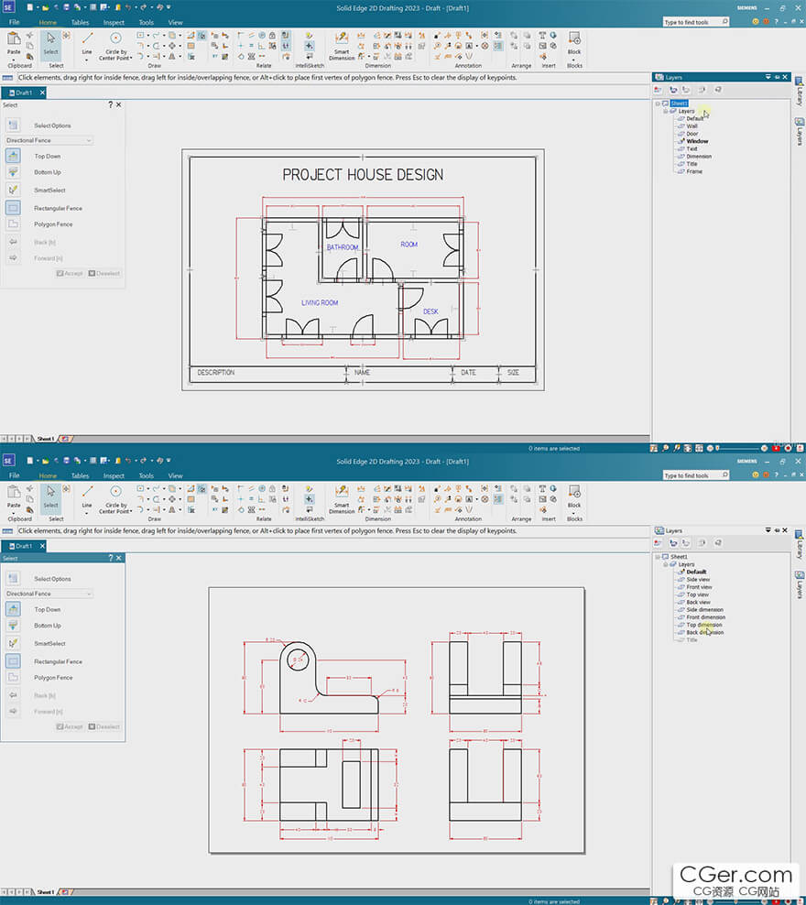Select the Front view layer in the bottom Layers panel
The image size is (806, 905).
point(699,587)
